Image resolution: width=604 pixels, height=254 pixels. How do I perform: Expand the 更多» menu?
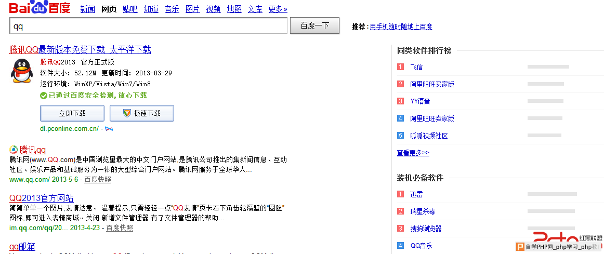[278, 9]
